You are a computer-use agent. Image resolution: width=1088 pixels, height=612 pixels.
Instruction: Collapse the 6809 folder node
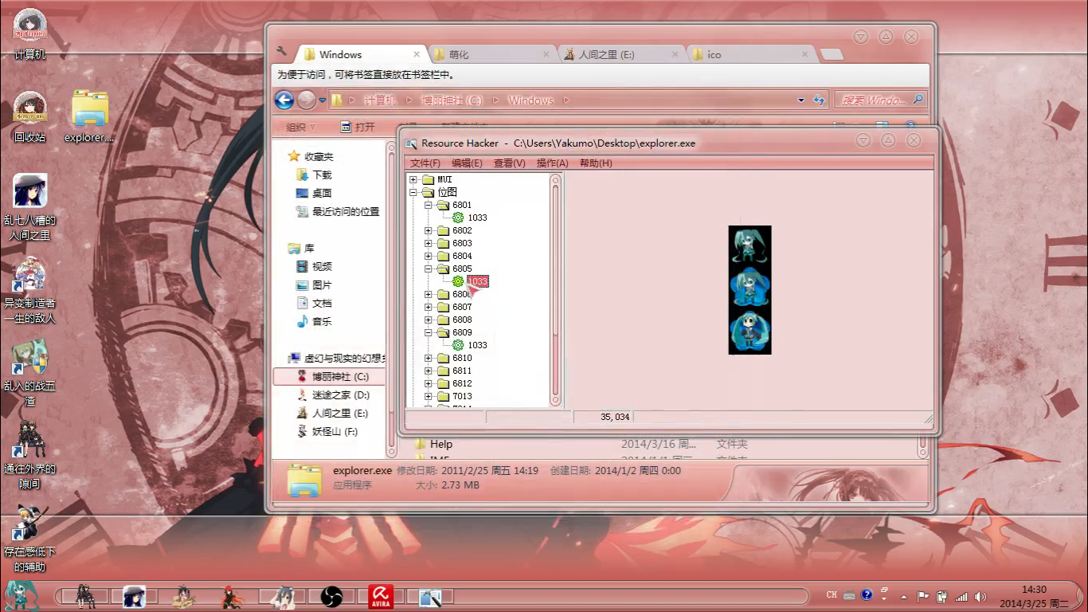(429, 332)
